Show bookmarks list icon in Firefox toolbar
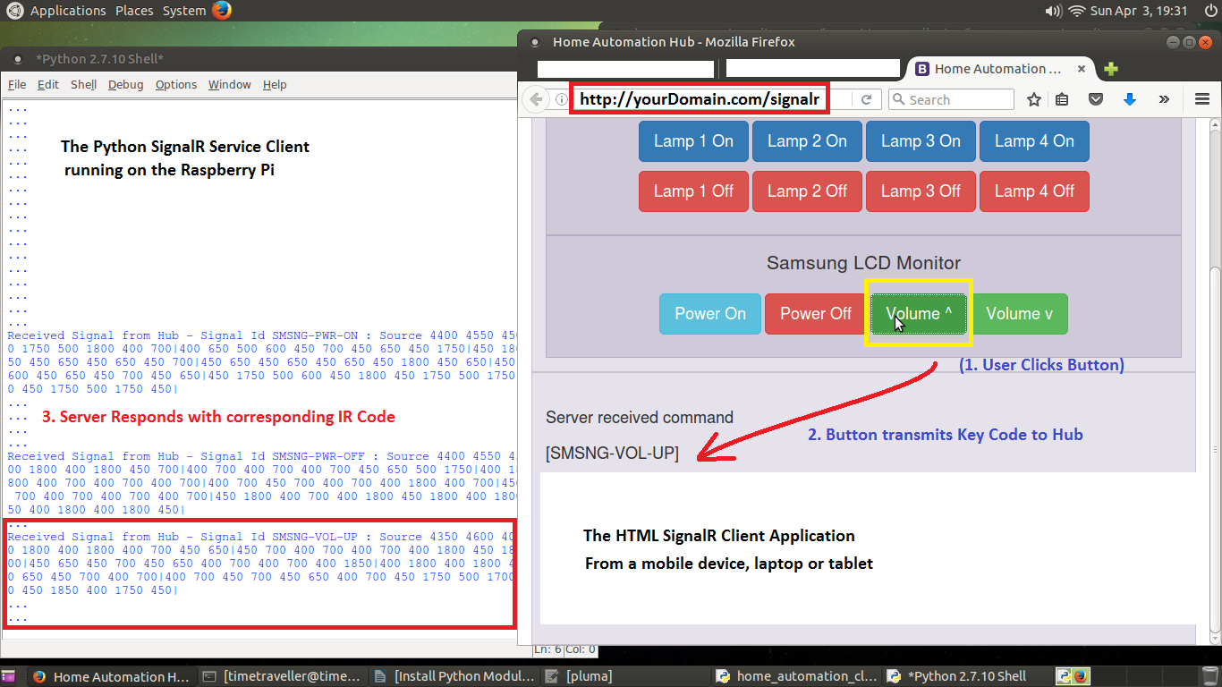The width and height of the screenshot is (1222, 687). point(1062,99)
